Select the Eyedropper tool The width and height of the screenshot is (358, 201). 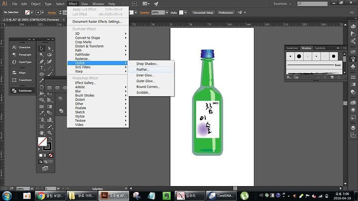click(42, 113)
